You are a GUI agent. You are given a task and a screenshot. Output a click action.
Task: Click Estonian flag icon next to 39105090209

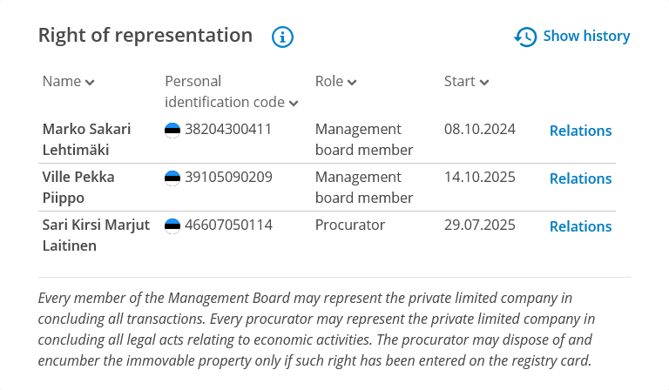(172, 178)
